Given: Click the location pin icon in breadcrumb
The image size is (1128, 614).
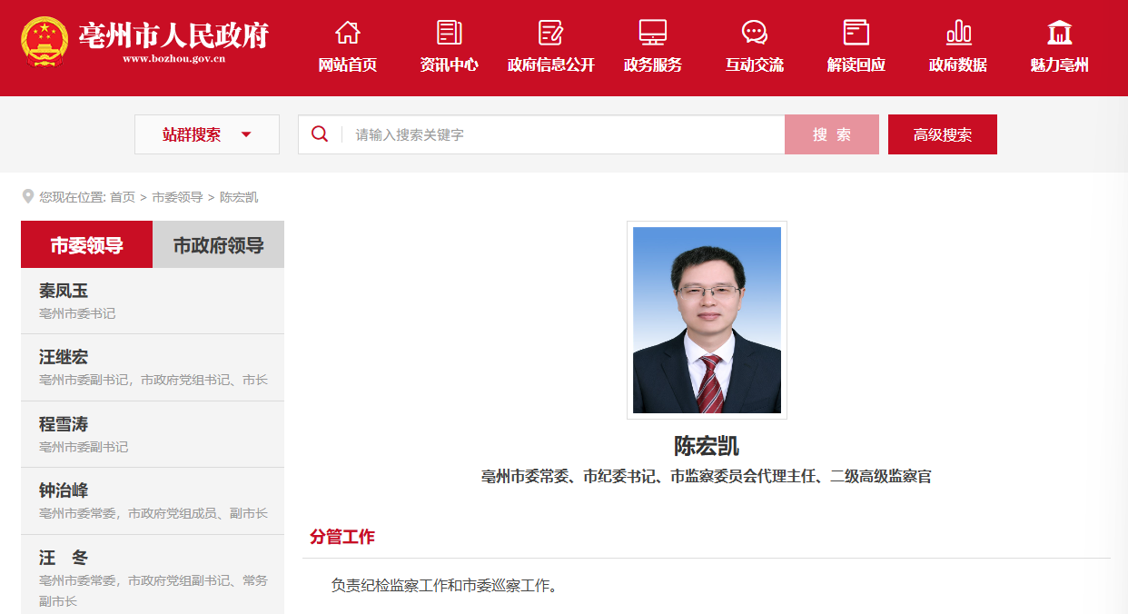Looking at the screenshot, I should [28, 196].
